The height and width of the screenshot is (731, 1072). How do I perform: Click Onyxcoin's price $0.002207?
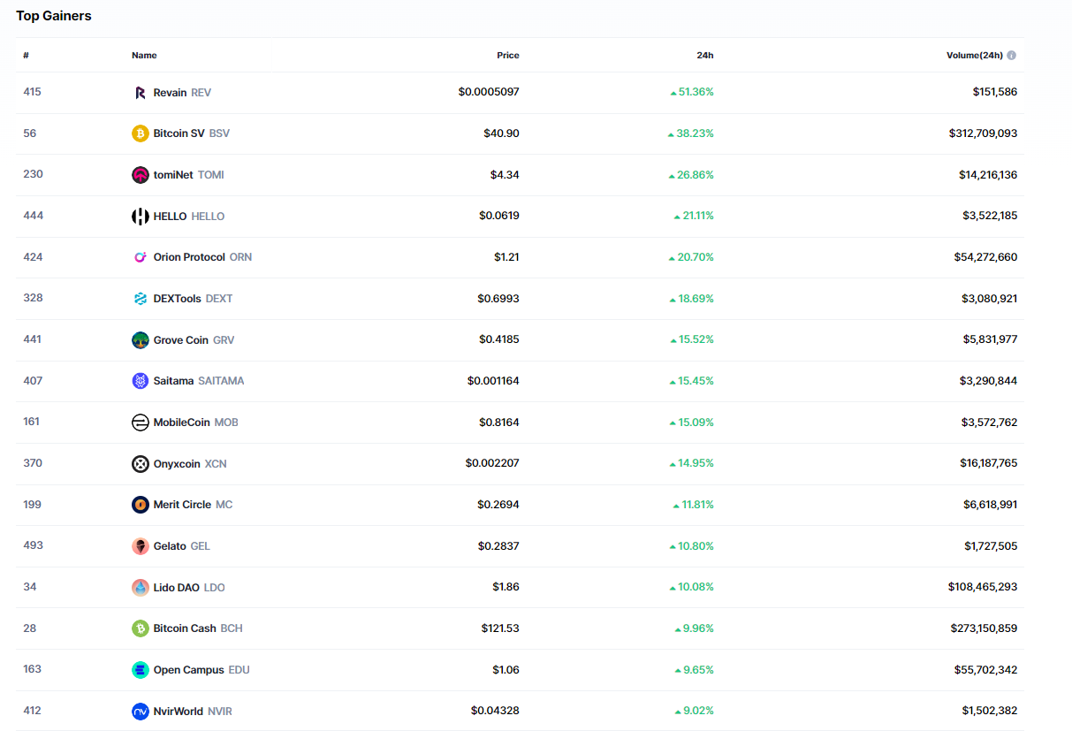[x=492, y=463]
